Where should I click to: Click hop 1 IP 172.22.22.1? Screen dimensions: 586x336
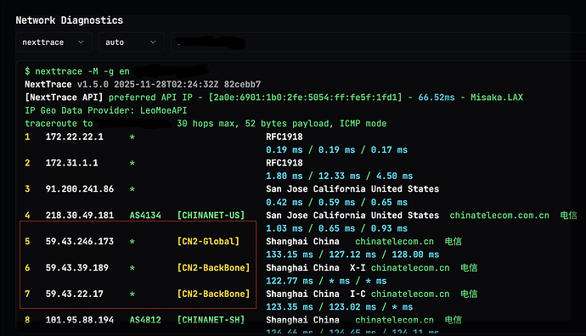pyautogui.click(x=75, y=137)
